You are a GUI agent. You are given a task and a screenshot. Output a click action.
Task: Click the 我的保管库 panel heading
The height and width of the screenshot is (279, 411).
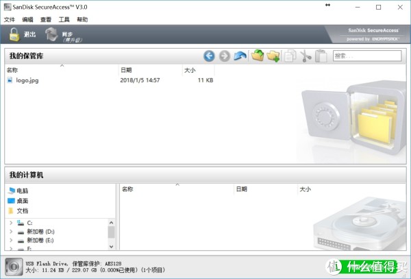pyautogui.click(x=26, y=56)
